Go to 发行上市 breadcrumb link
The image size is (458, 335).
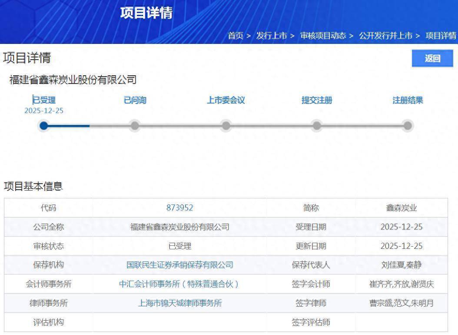(x=272, y=36)
